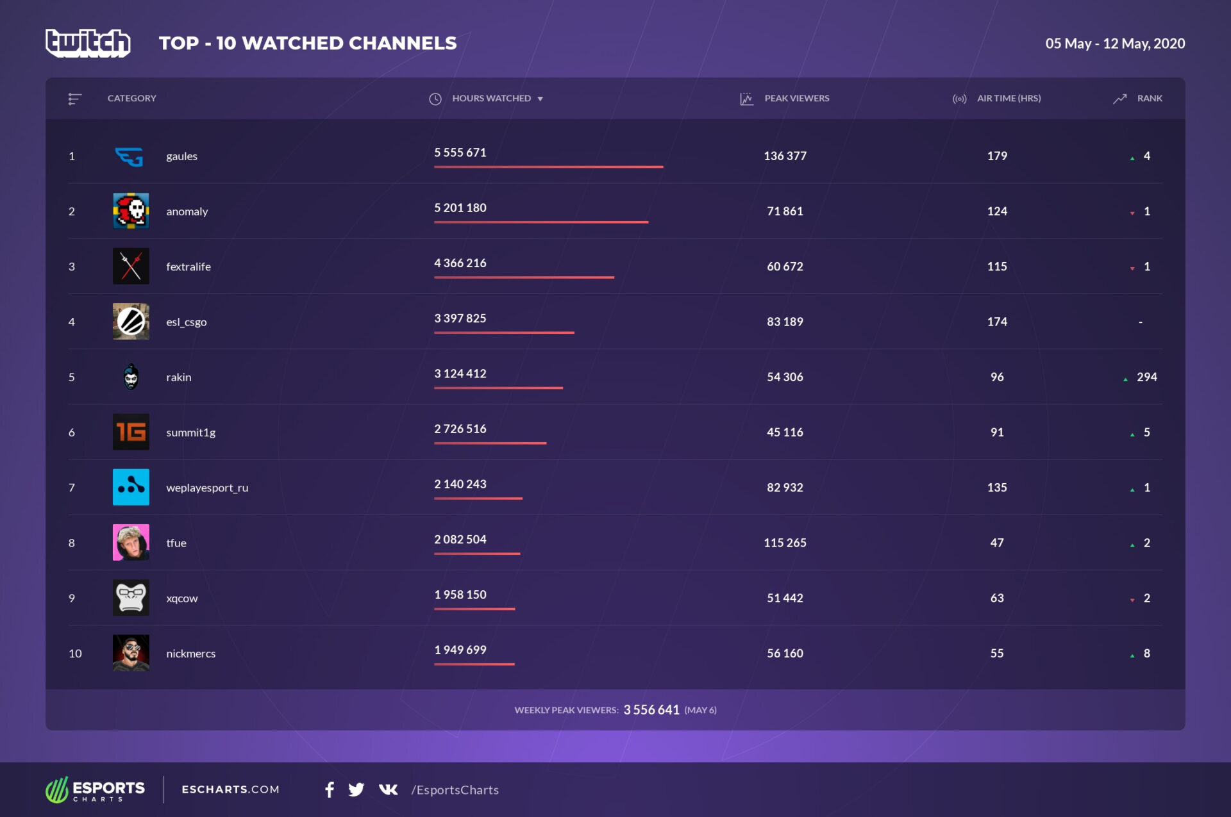1231x817 pixels.
Task: Sort by AIR TIME (HRS) header
Action: tap(1009, 98)
